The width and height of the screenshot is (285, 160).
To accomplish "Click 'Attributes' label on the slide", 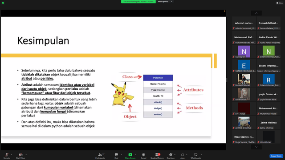I will [193, 90].
